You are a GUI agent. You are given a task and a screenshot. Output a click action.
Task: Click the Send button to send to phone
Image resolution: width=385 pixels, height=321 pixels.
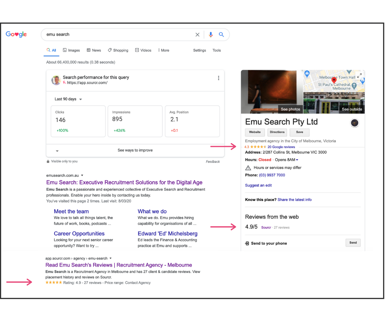coord(353,243)
